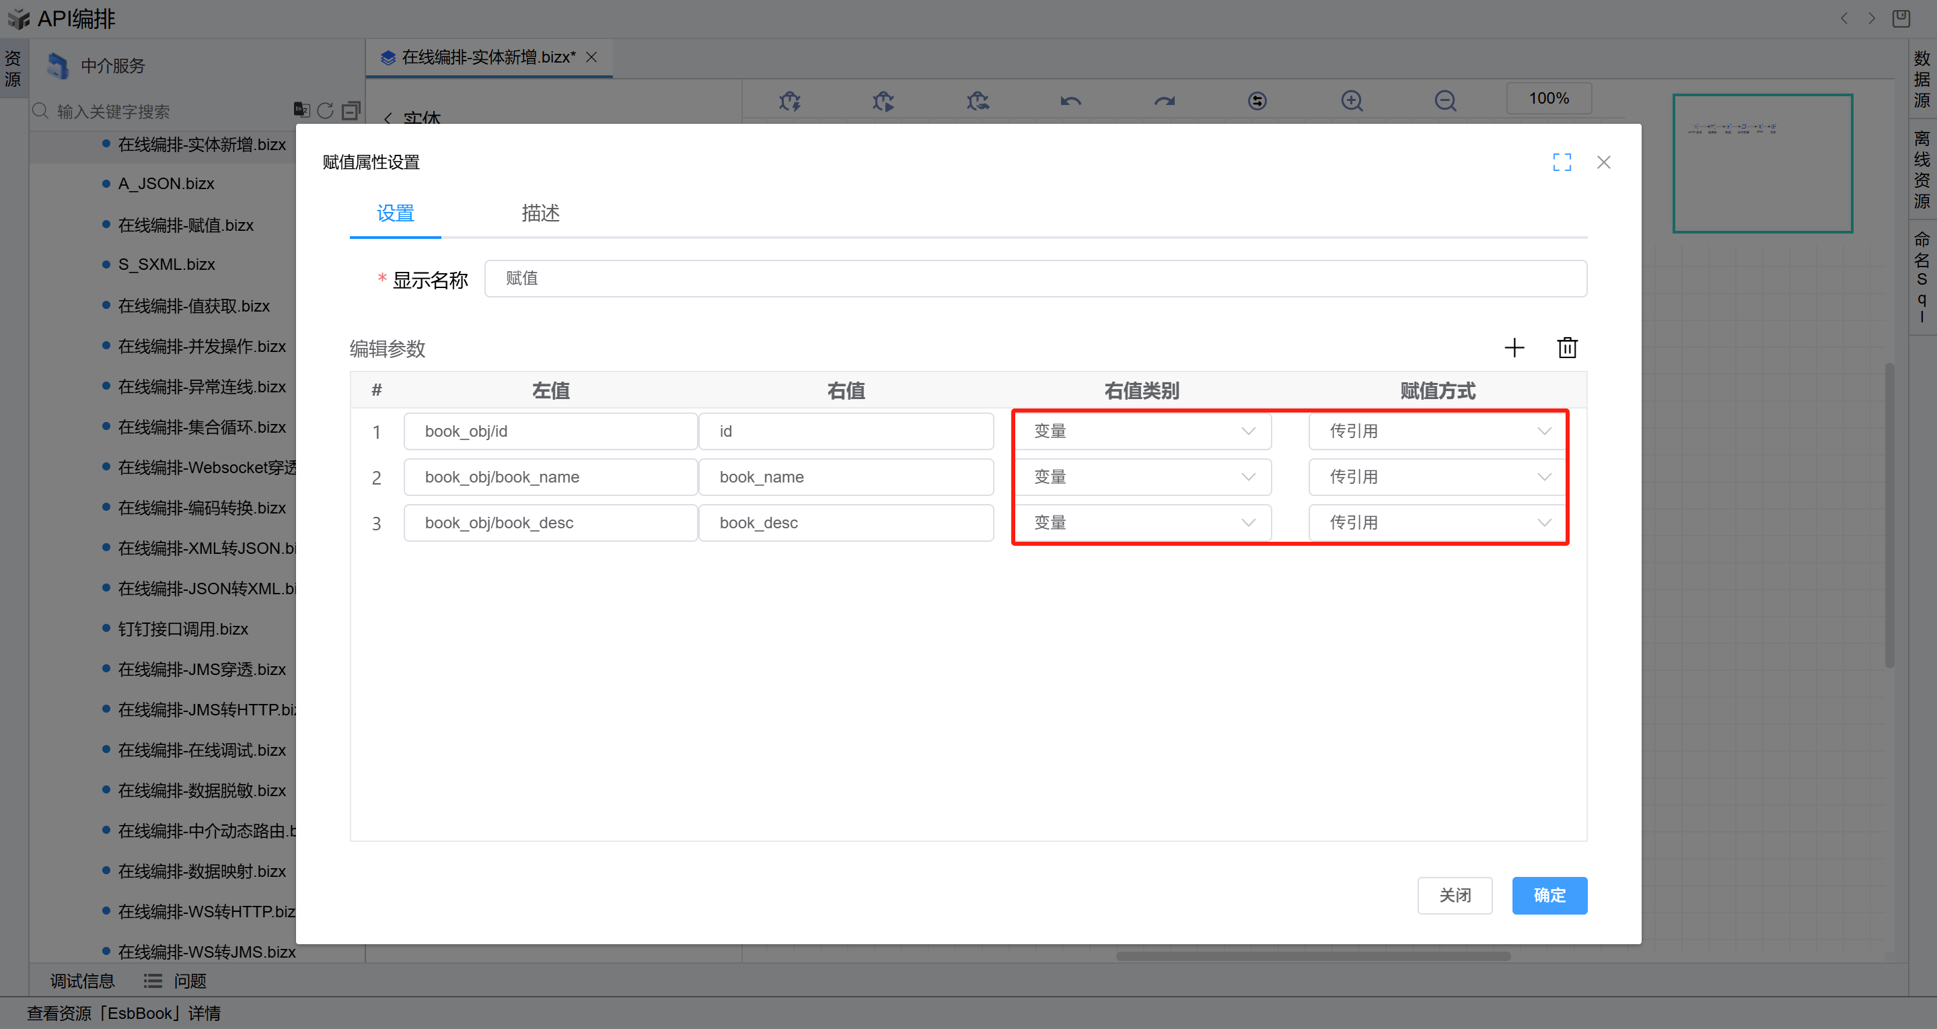This screenshot has height=1029, width=1937.
Task: Click the 关闭 button
Action: click(1454, 895)
